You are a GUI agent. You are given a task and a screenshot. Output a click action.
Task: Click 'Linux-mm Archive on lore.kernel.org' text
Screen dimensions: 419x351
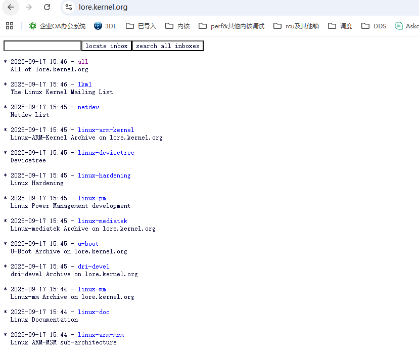[72, 296]
